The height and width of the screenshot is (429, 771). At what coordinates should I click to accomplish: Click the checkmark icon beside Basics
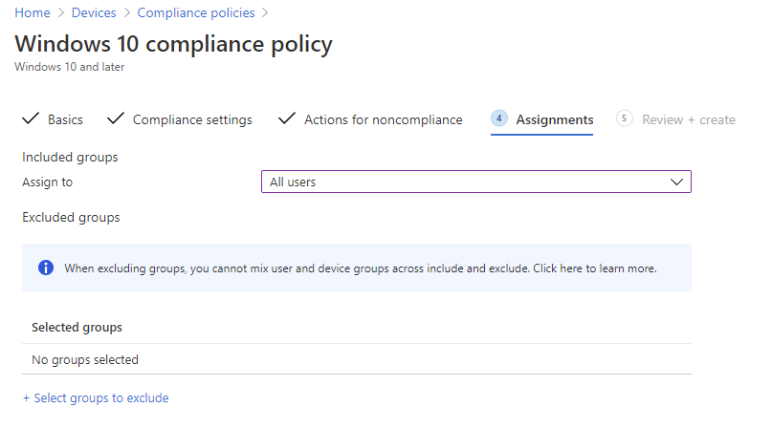31,118
